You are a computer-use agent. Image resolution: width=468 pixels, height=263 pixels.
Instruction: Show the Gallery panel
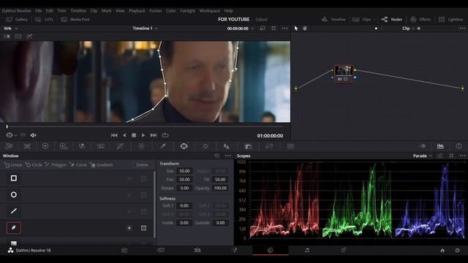coord(17,20)
